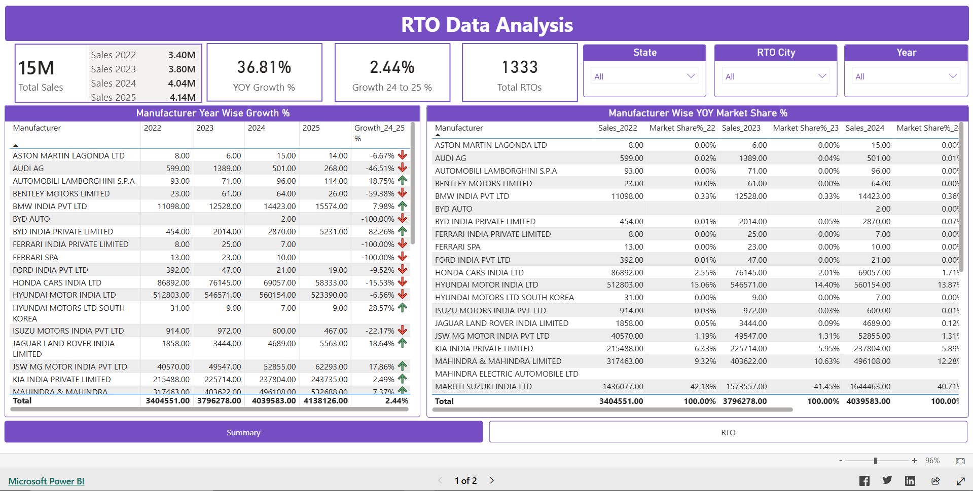The image size is (973, 491).
Task: Switch to the Summary page tab
Action: (243, 432)
